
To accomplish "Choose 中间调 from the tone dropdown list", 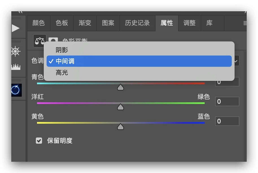I will pyautogui.click(x=65, y=61).
